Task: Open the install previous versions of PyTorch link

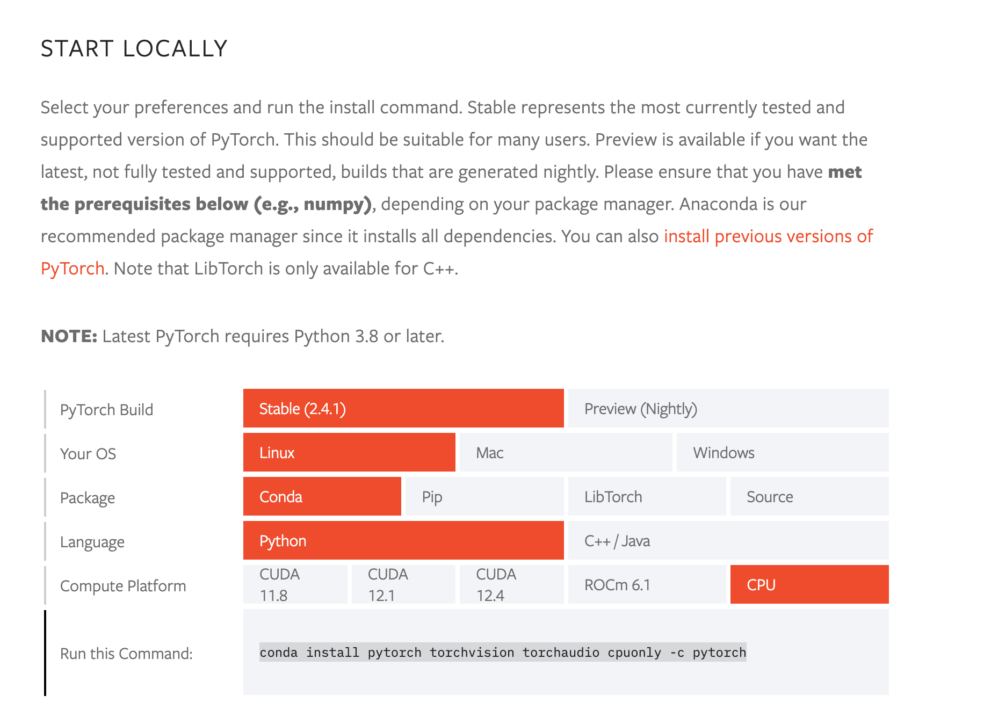Action: [x=768, y=236]
